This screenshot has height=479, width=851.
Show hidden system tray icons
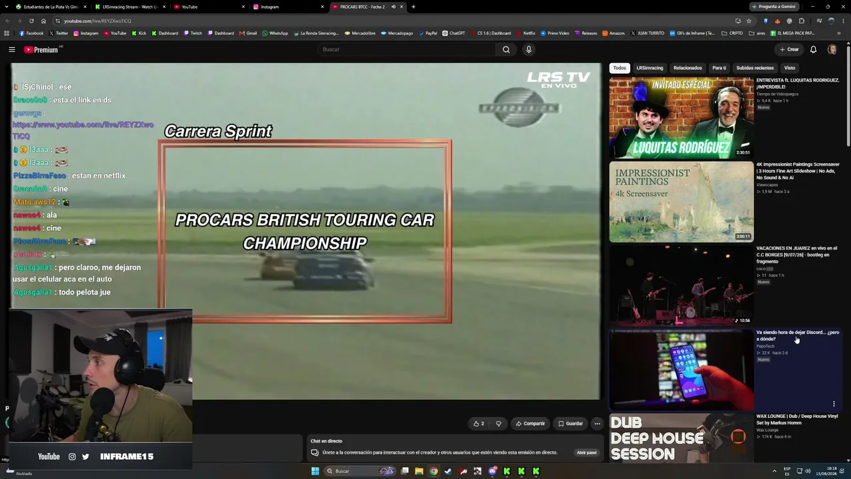point(774,471)
